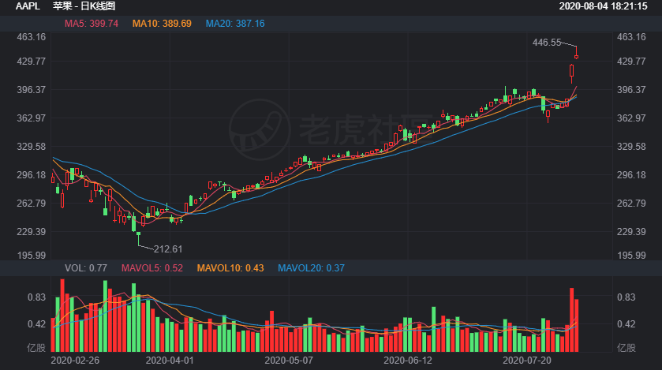The width and height of the screenshot is (662, 370).
Task: Click the 苹果 - 日K线图 chart title
Action: [x=84, y=6]
